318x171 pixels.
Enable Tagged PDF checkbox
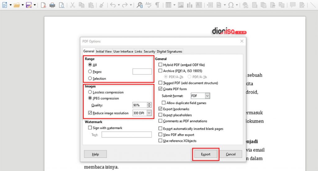(x=161, y=83)
